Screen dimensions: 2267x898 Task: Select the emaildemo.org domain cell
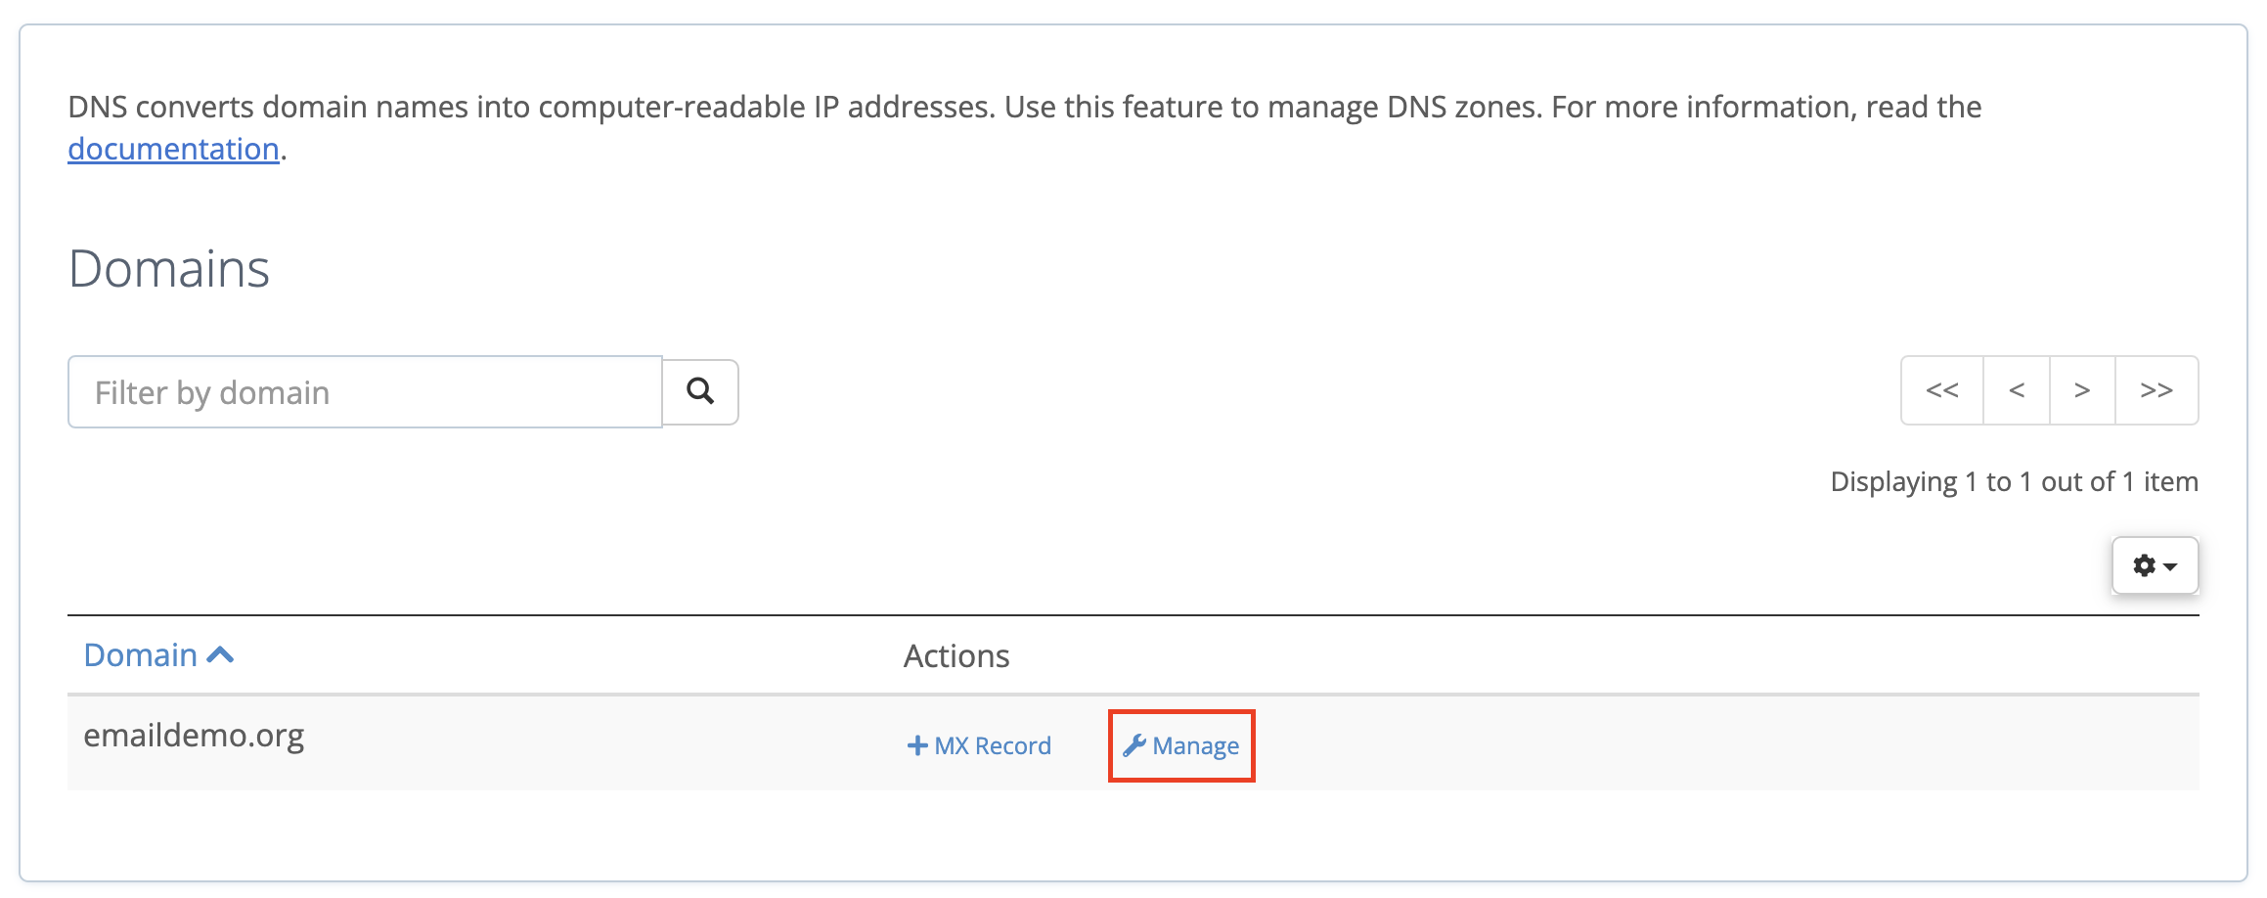click(x=194, y=735)
